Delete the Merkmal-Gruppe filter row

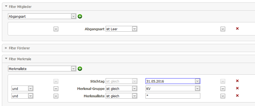pyautogui.click(x=237, y=88)
